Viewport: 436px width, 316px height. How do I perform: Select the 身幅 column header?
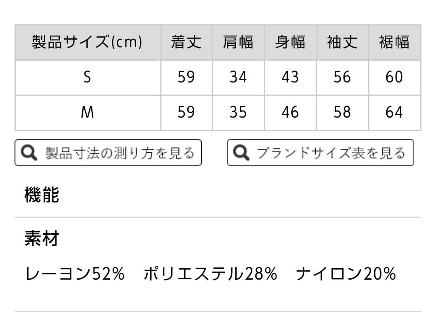(x=291, y=42)
